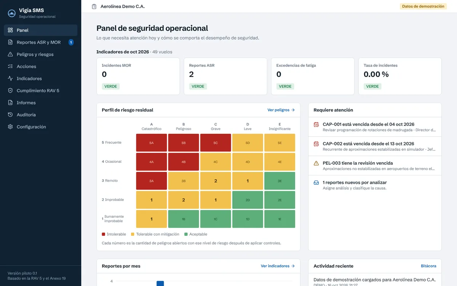Click the clipboard icon beside Aerolínea Demo C.A.

[94, 6]
